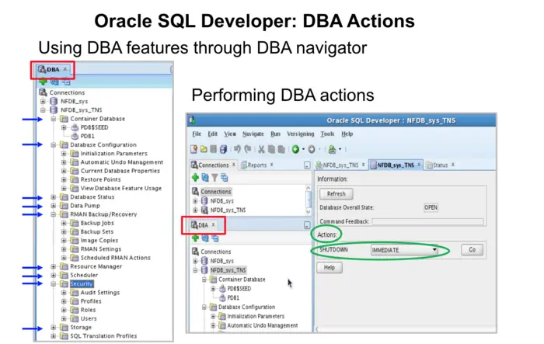Open the SHUTDOWN mode IMMEDIATE combo box
544x344 pixels.
pyautogui.click(x=404, y=250)
